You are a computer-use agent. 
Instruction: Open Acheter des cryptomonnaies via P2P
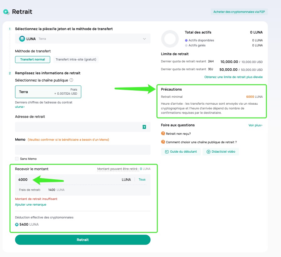pyautogui.click(x=239, y=12)
